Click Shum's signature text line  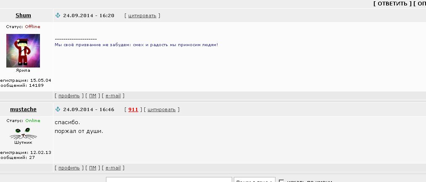(136, 44)
